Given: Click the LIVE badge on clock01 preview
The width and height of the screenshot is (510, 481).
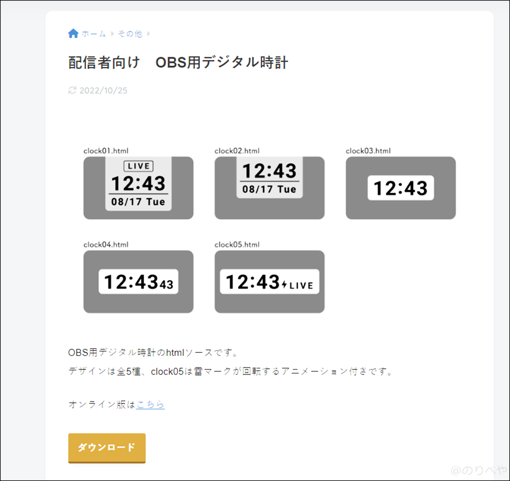Looking at the screenshot, I should pyautogui.click(x=138, y=166).
